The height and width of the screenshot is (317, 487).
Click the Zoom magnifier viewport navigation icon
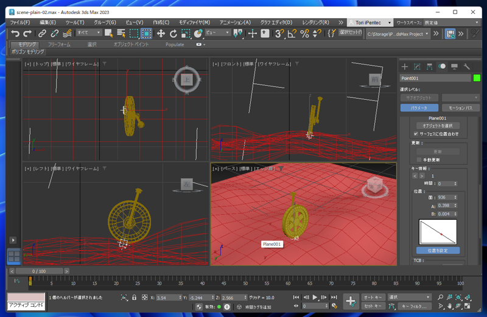pyautogui.click(x=440, y=297)
